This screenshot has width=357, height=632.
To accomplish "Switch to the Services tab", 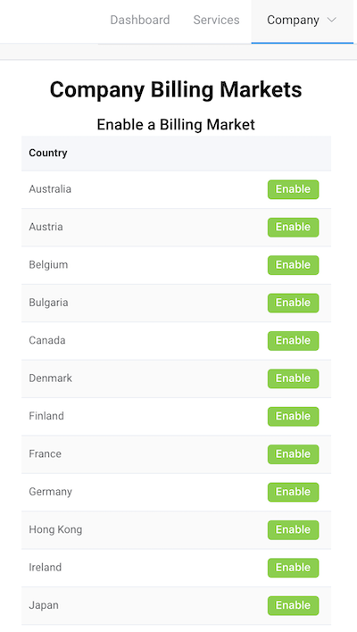I will 216,20.
